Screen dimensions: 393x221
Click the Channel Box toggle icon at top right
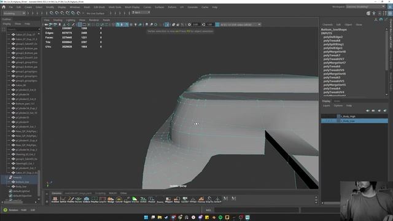click(390, 14)
